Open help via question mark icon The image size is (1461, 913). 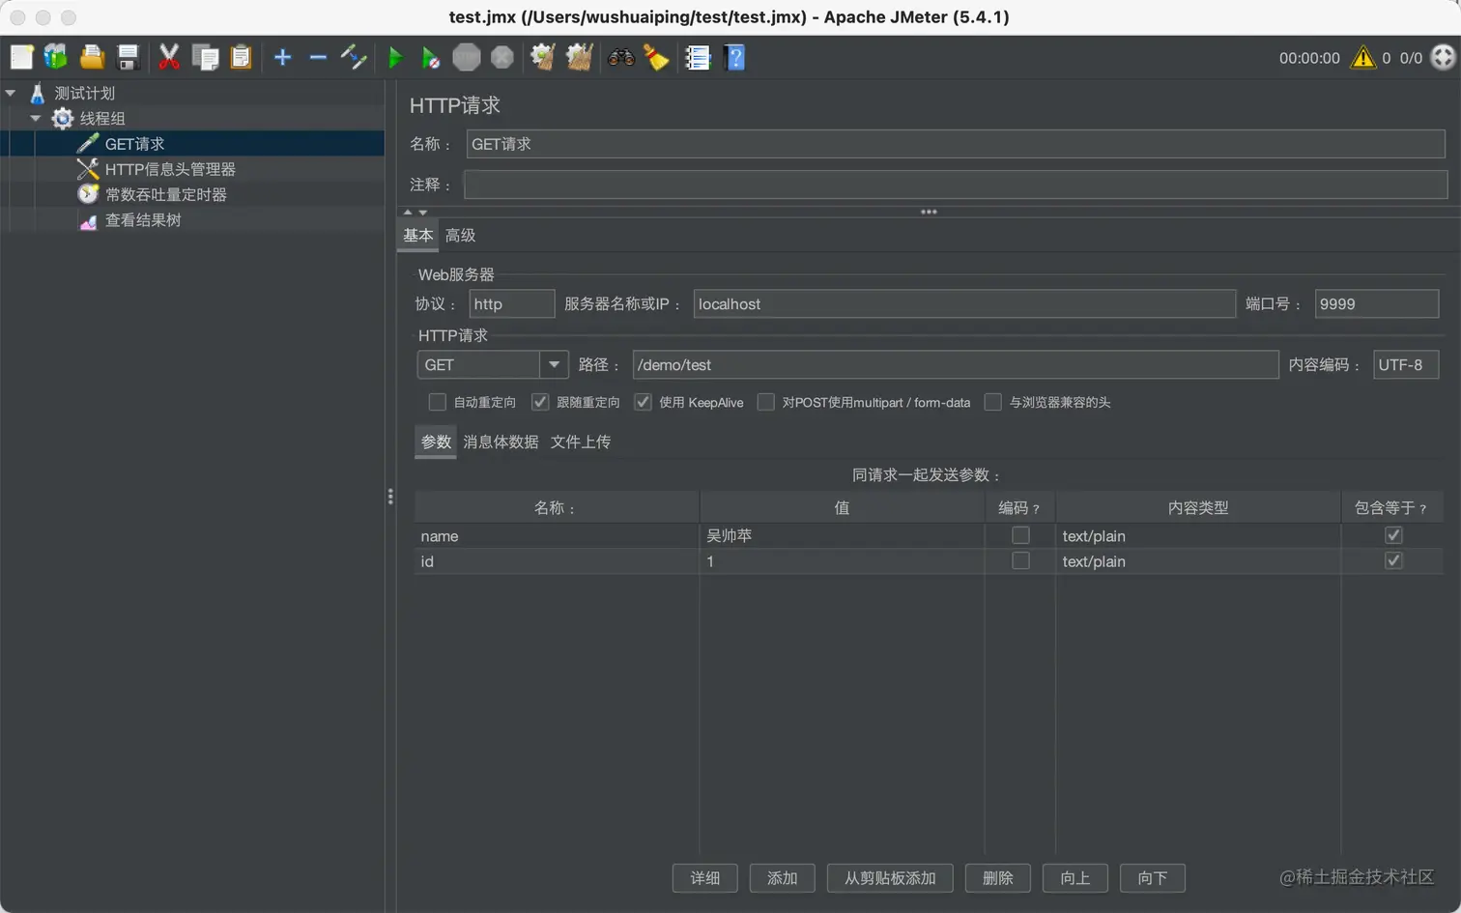[x=734, y=58]
